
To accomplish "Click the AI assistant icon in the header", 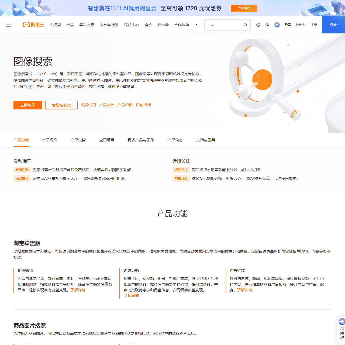I will 277,25.
